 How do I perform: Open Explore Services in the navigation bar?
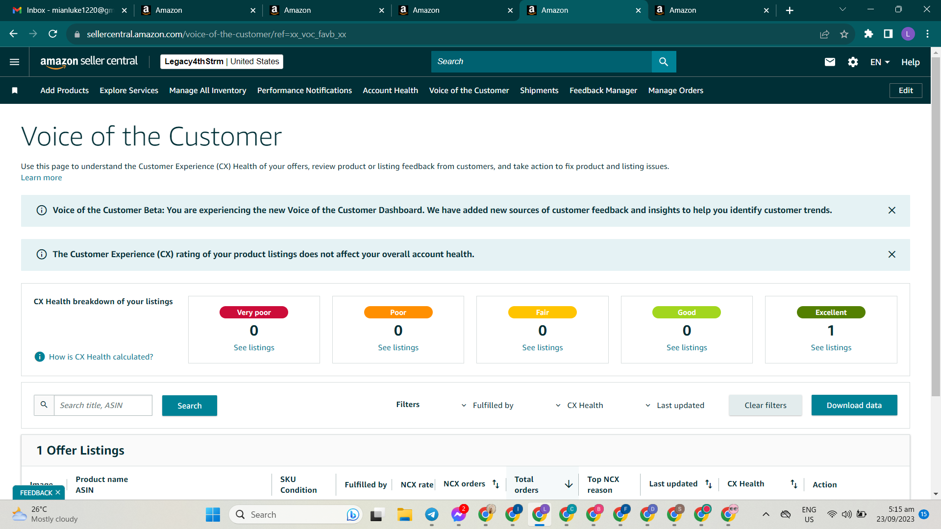[129, 91]
